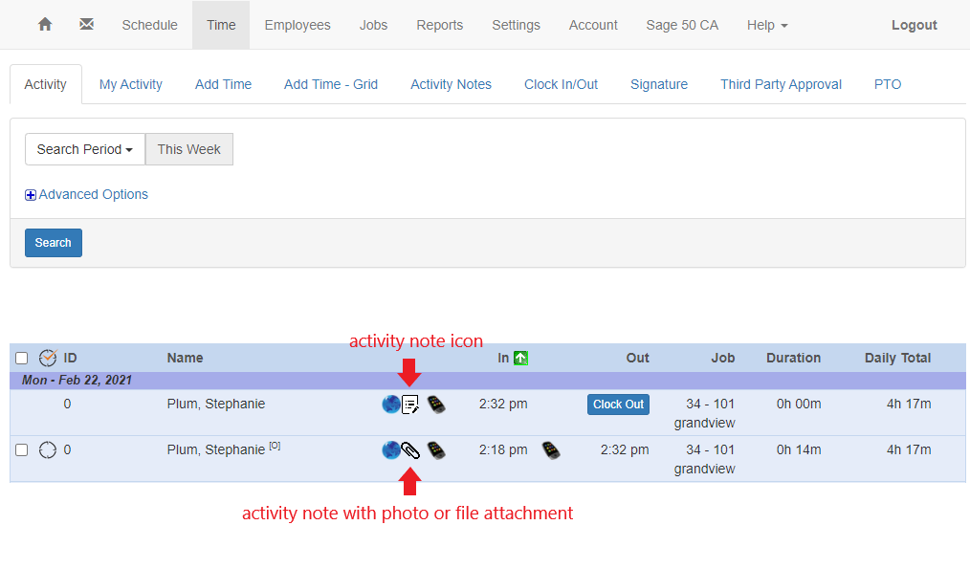Open the Help dropdown menu
This screenshot has height=569, width=970.
coord(767,25)
